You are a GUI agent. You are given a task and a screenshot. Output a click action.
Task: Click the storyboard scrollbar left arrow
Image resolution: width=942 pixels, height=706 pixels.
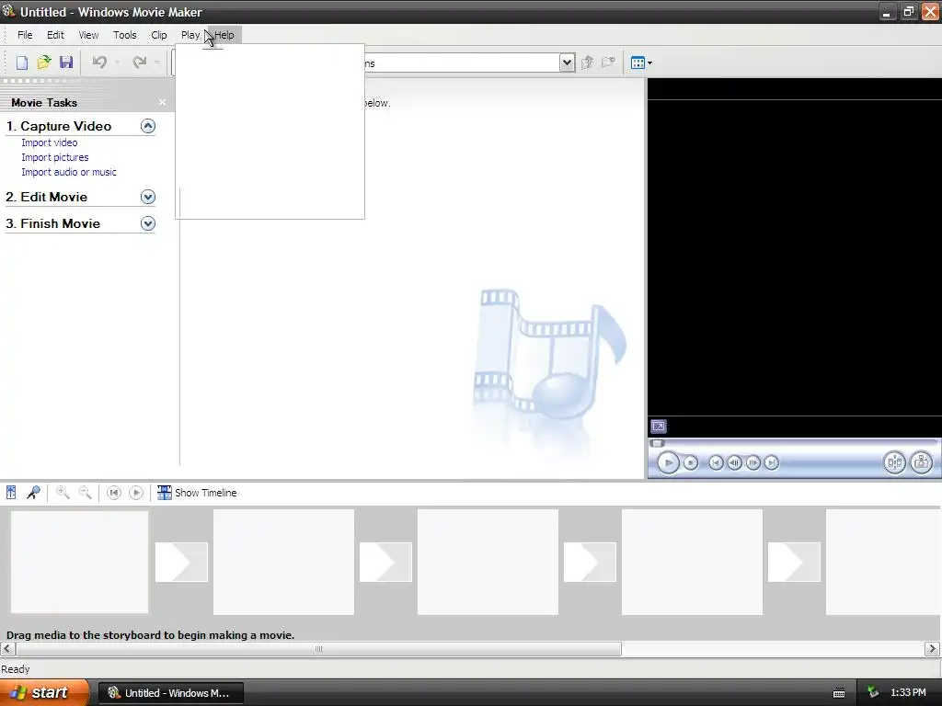(x=7, y=649)
